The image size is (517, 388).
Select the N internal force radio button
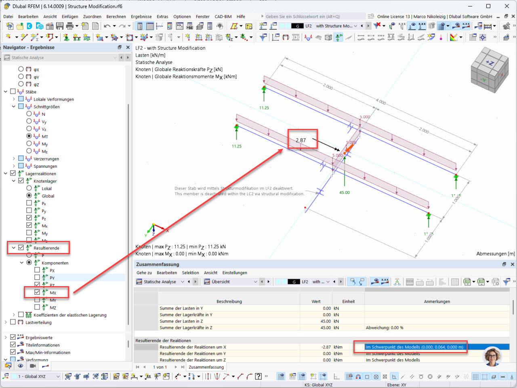[x=29, y=114]
